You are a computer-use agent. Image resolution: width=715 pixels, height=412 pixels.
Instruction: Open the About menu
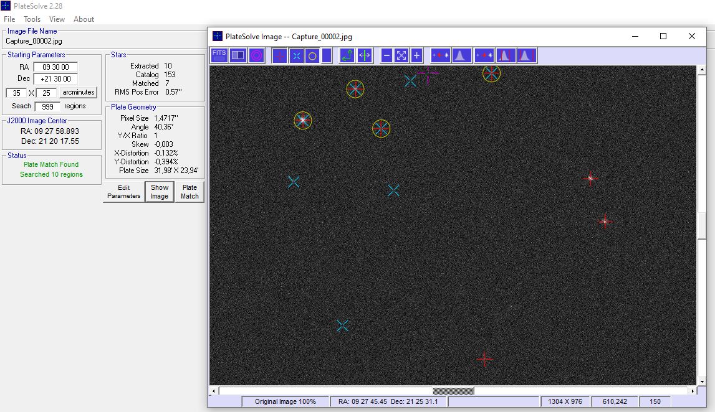pyautogui.click(x=84, y=19)
